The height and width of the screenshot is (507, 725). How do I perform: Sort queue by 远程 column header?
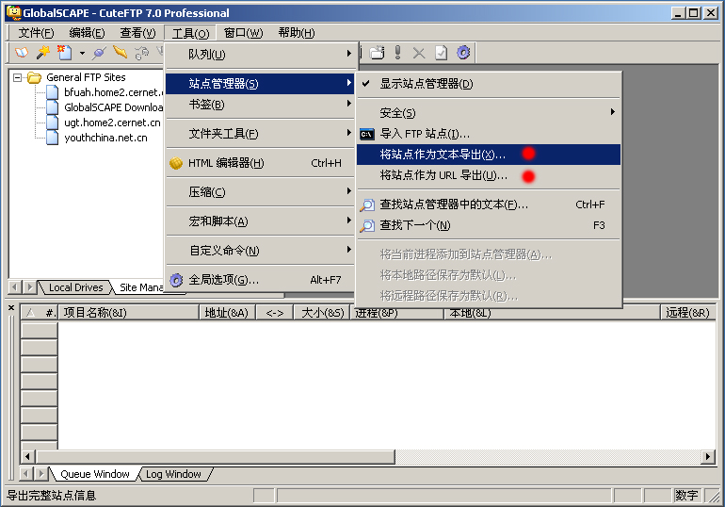687,313
